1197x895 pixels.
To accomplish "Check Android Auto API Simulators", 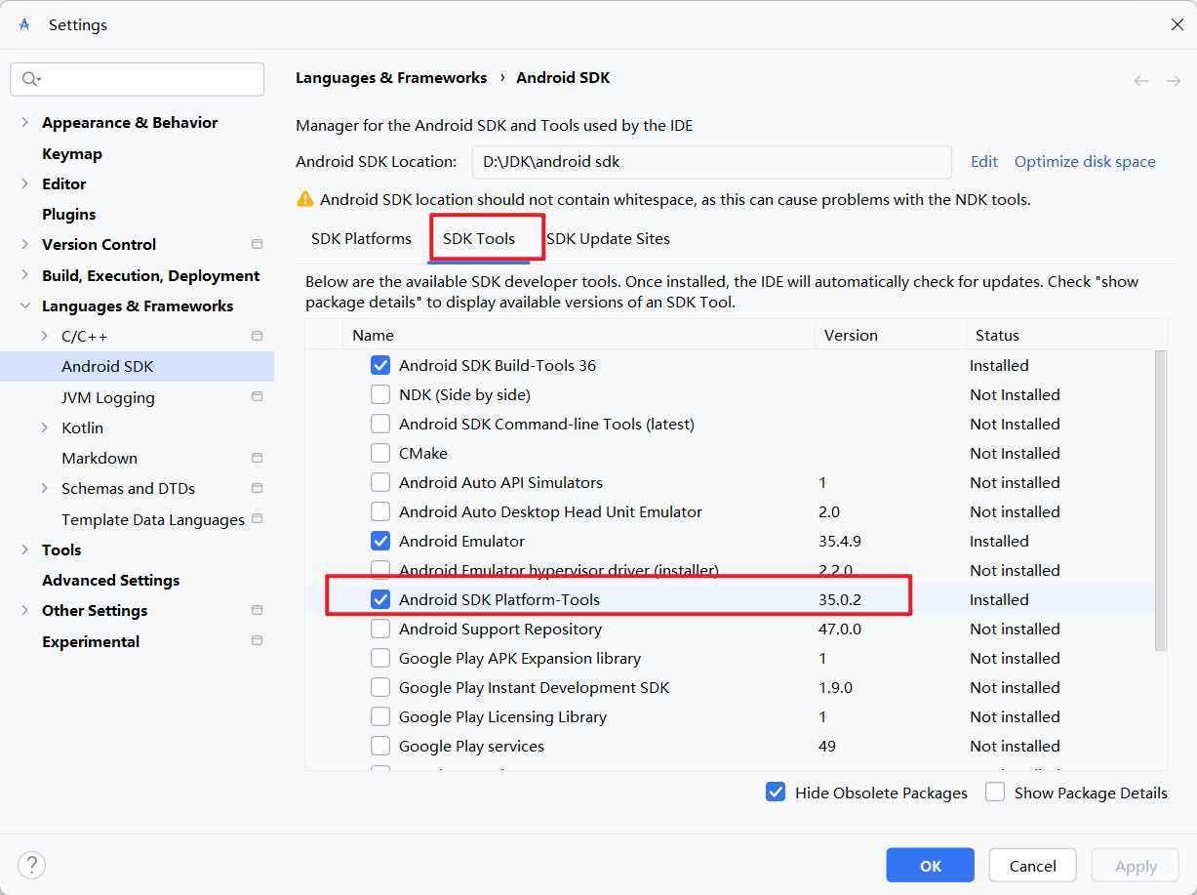I will tap(380, 482).
